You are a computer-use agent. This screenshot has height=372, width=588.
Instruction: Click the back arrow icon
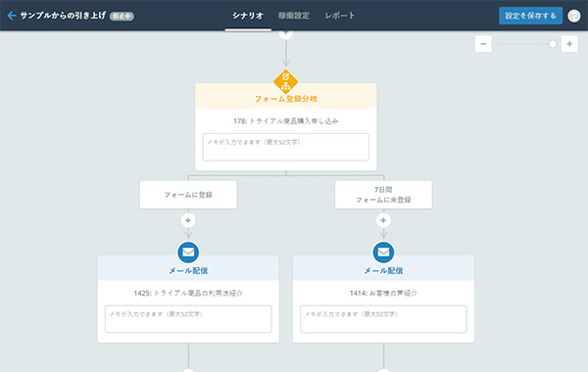point(12,16)
